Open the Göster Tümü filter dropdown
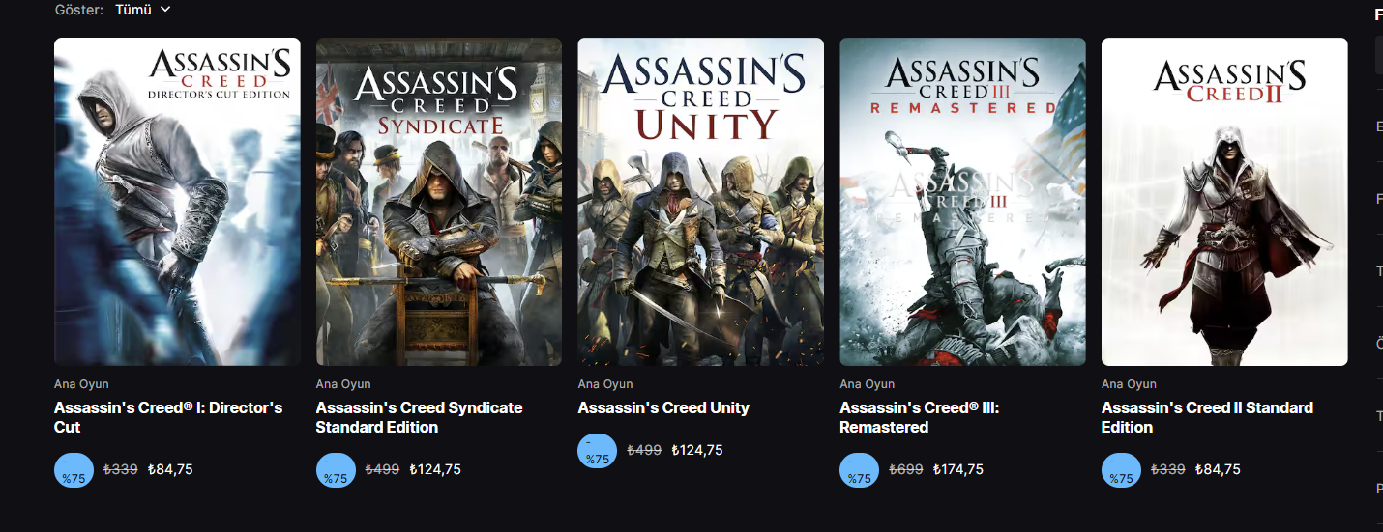The image size is (1383, 532). pos(142,10)
